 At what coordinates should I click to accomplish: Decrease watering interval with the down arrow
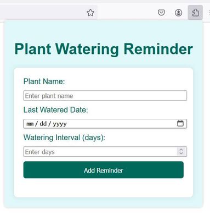[181, 153]
